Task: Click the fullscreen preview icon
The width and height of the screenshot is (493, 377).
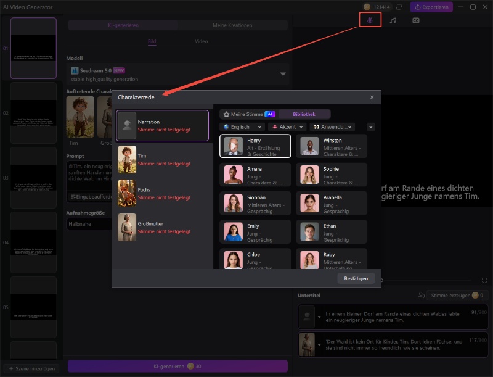Action: pos(484,280)
